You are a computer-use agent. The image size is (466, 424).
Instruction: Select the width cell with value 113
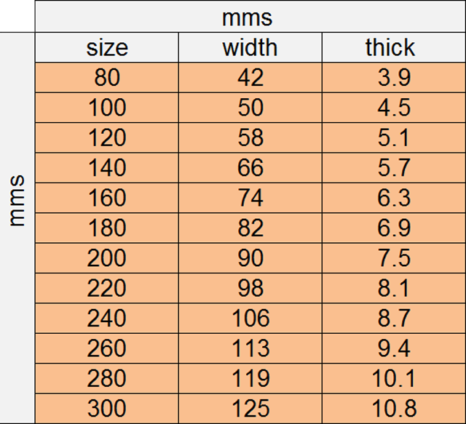250,349
